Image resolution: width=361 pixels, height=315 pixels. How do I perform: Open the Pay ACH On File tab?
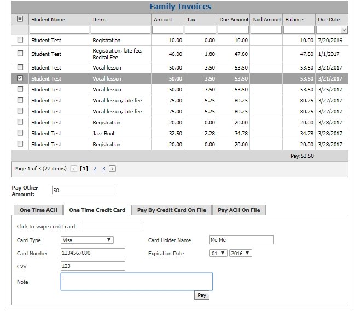238,210
